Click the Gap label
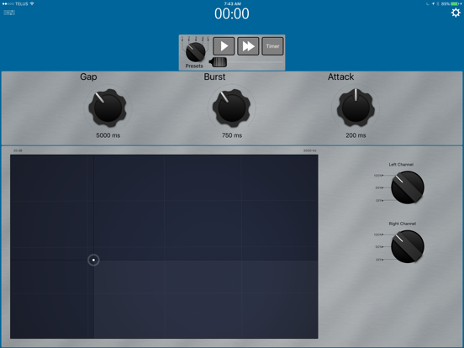 (88, 77)
